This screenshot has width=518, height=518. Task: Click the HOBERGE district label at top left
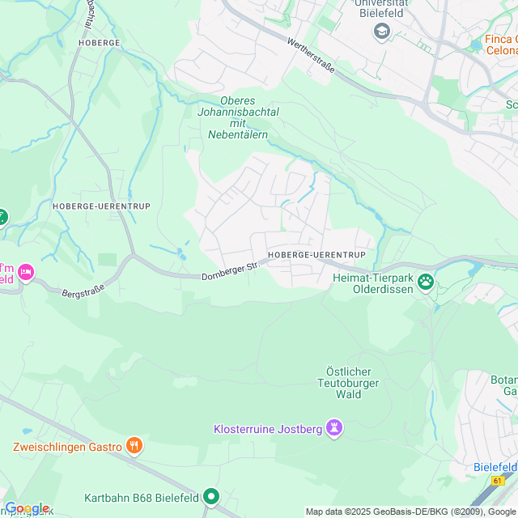click(99, 43)
